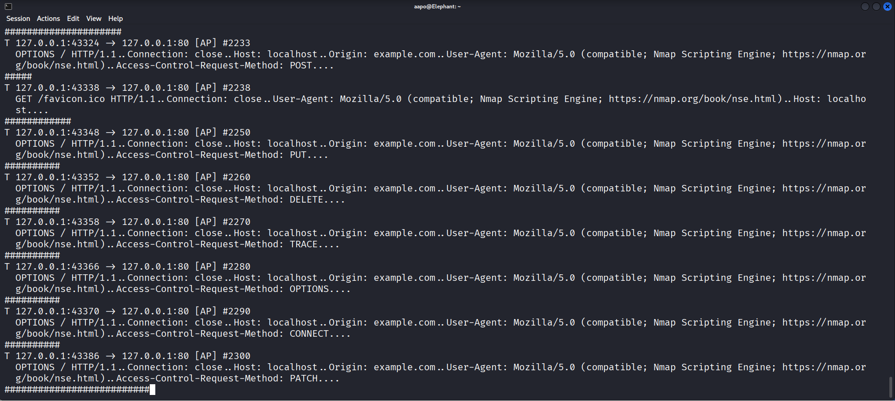Click packet number #2233 in the output

click(236, 43)
